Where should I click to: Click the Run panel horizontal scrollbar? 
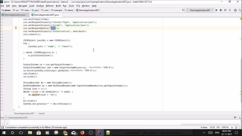(x=210, y=124)
